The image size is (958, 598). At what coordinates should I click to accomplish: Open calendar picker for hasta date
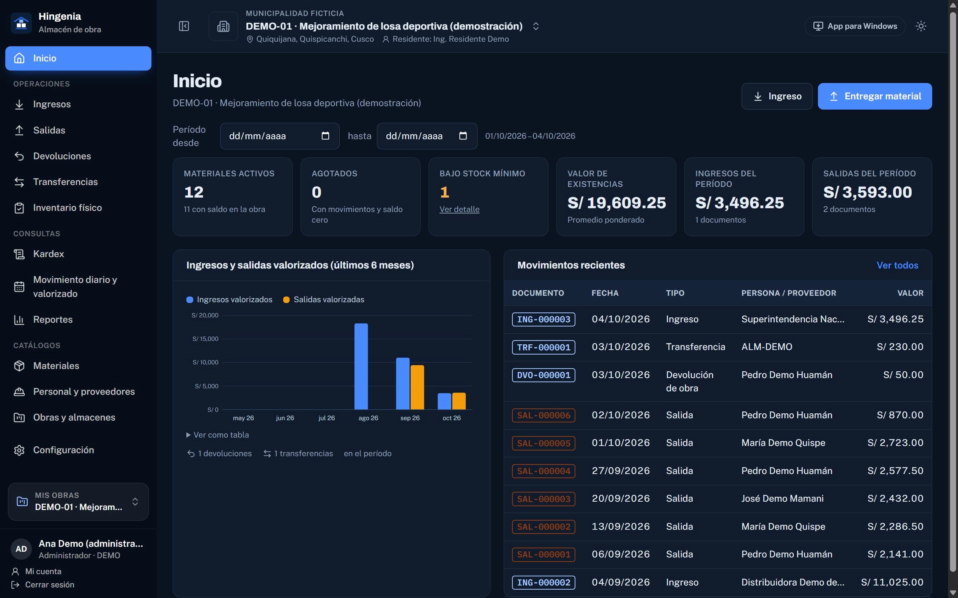[463, 136]
